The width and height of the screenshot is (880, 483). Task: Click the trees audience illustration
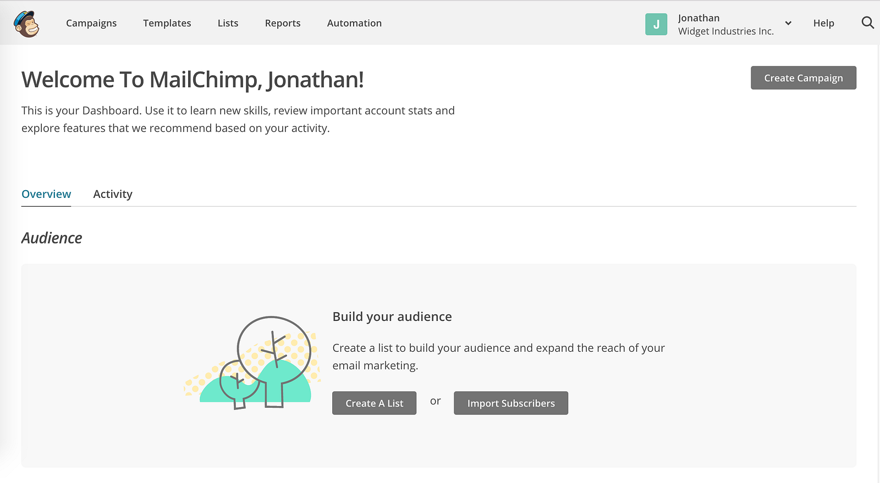tap(253, 363)
